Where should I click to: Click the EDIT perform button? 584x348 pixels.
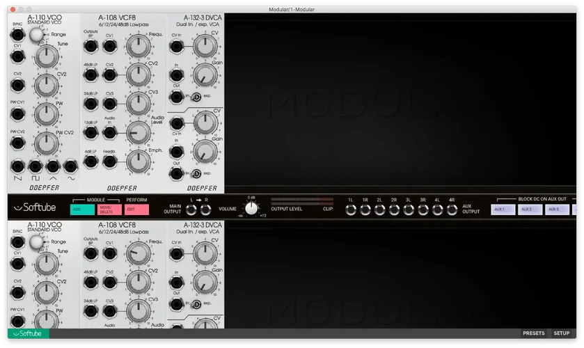tap(136, 209)
